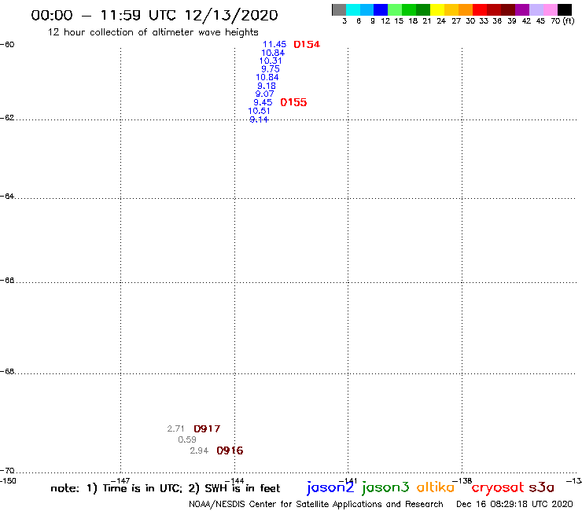Click the altika satellite legend label
This screenshot has width=582, height=511.
point(436,487)
